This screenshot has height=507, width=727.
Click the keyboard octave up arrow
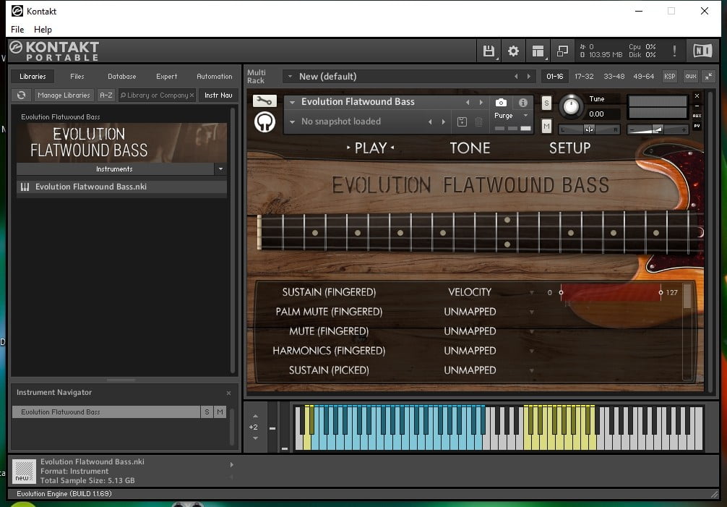pyautogui.click(x=256, y=416)
